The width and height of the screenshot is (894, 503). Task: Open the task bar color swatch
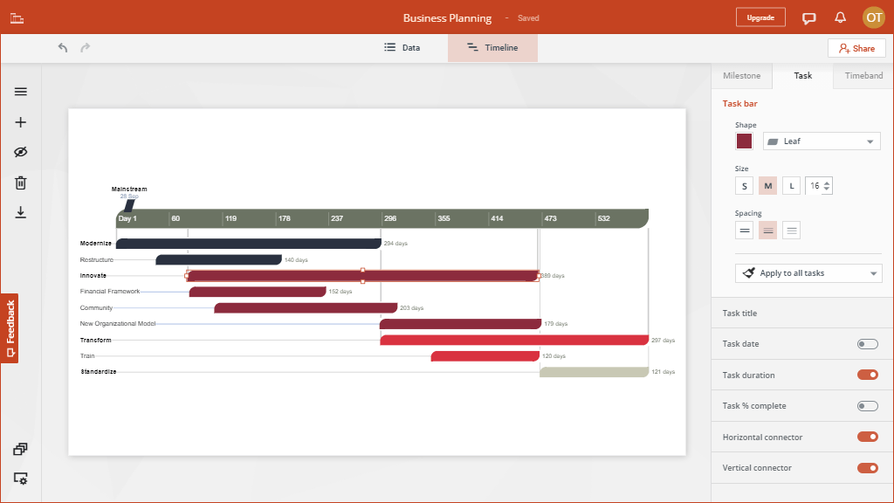click(x=744, y=141)
